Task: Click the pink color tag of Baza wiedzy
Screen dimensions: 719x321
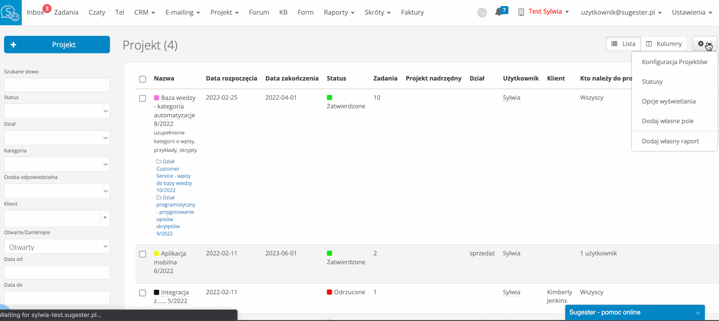Action: 156,98
